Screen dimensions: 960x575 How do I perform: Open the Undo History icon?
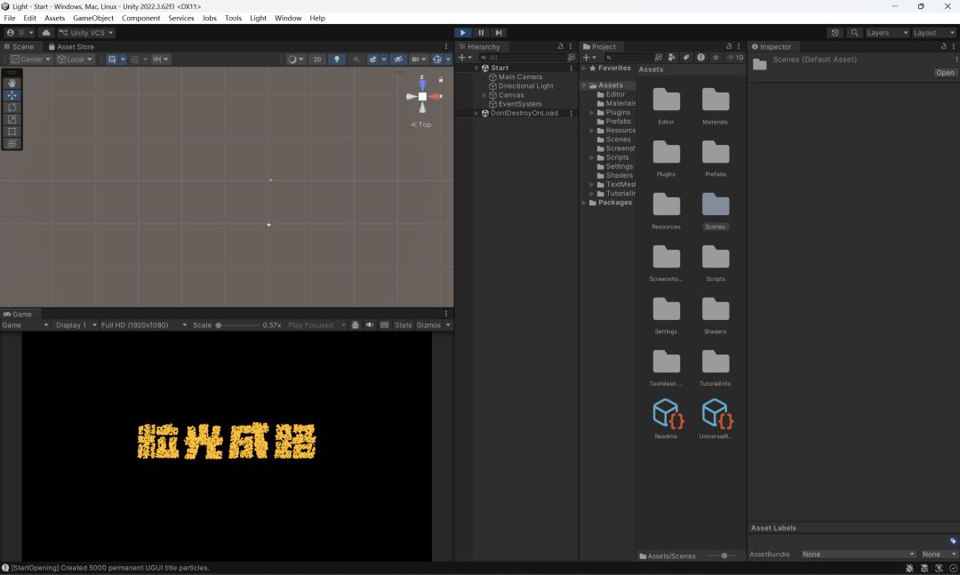point(835,33)
